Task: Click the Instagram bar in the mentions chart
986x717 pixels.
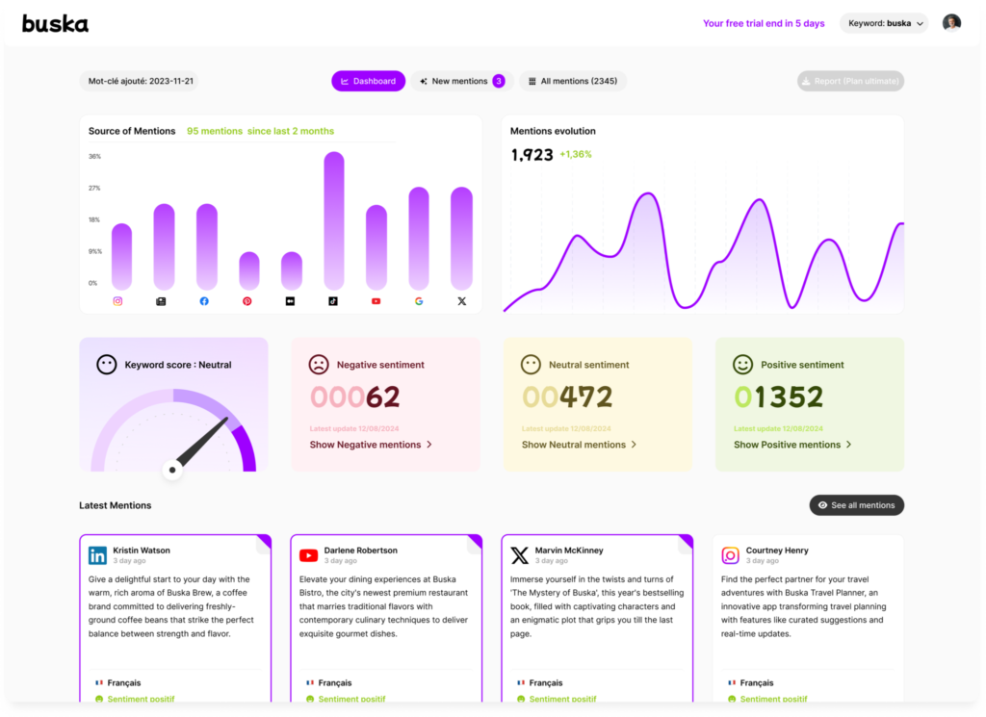Action: point(122,256)
